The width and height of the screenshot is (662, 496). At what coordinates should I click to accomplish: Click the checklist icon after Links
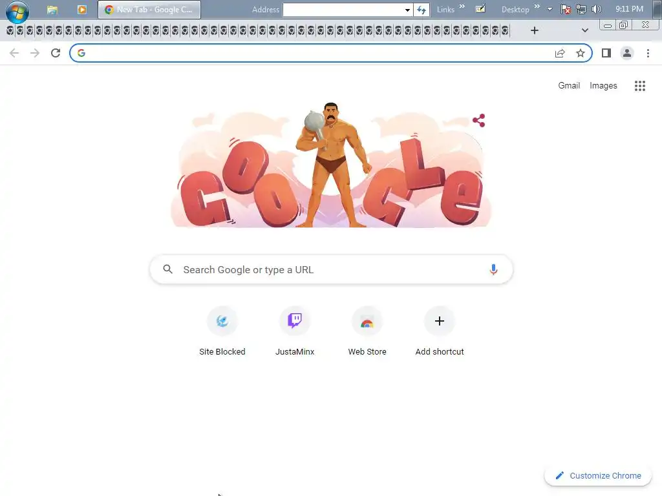tap(480, 9)
